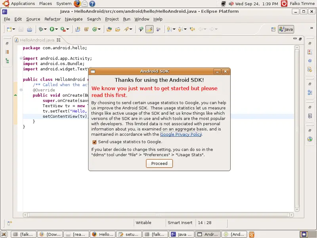Open the Previous Annotation dropdown arrow

[185, 29]
